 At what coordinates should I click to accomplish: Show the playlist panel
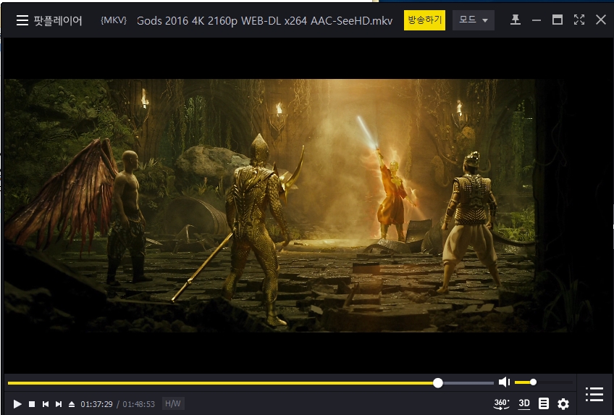point(594,394)
